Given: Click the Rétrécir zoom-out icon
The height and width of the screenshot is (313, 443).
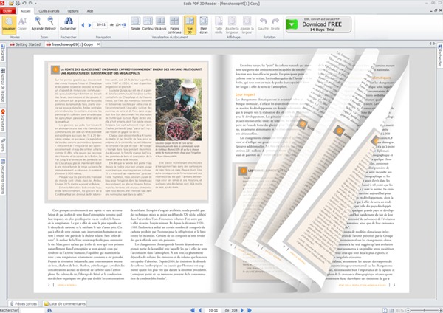Looking at the screenshot, I should tap(52, 26).
